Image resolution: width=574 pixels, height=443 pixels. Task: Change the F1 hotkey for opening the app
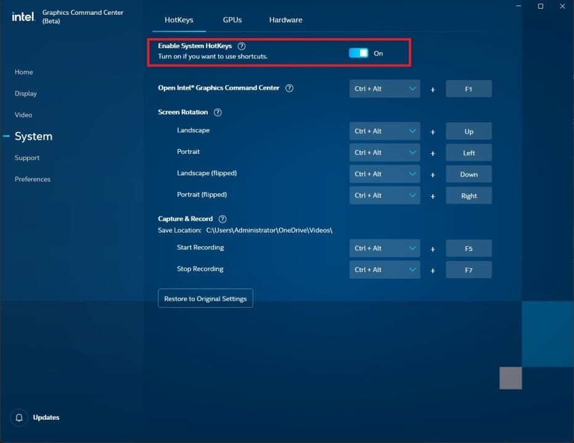(x=469, y=89)
